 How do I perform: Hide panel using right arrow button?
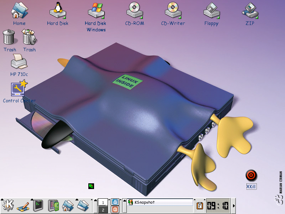click(x=234, y=206)
